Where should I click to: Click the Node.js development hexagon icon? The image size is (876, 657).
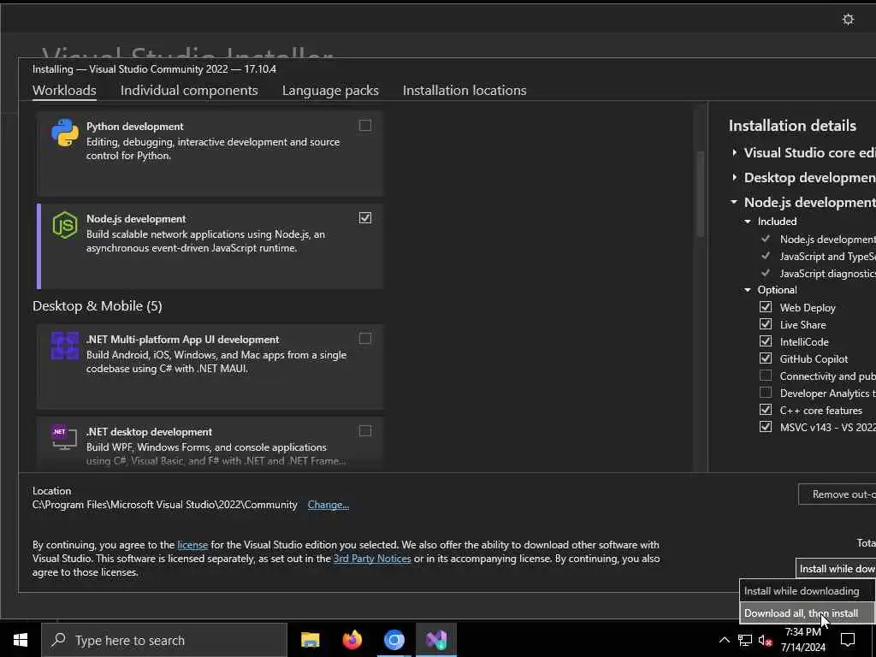[65, 225]
